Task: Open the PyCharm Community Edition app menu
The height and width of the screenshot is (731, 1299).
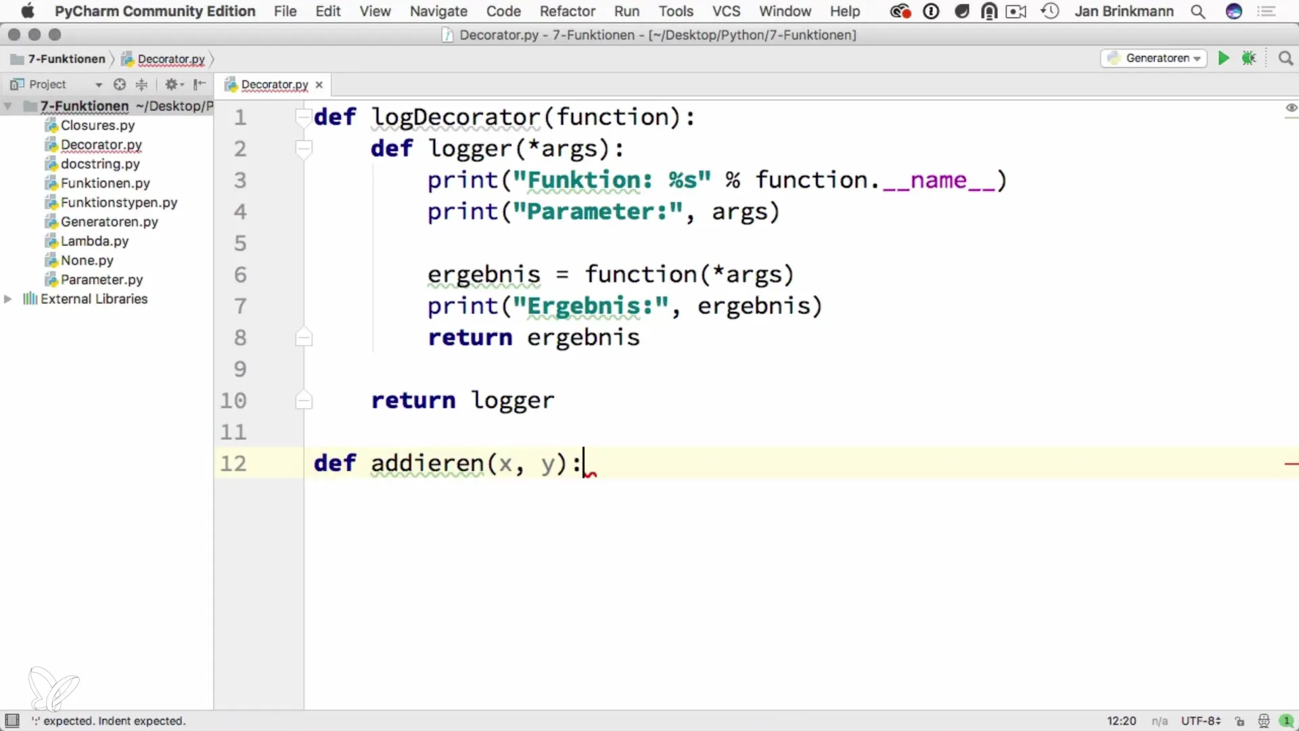Action: (x=155, y=12)
